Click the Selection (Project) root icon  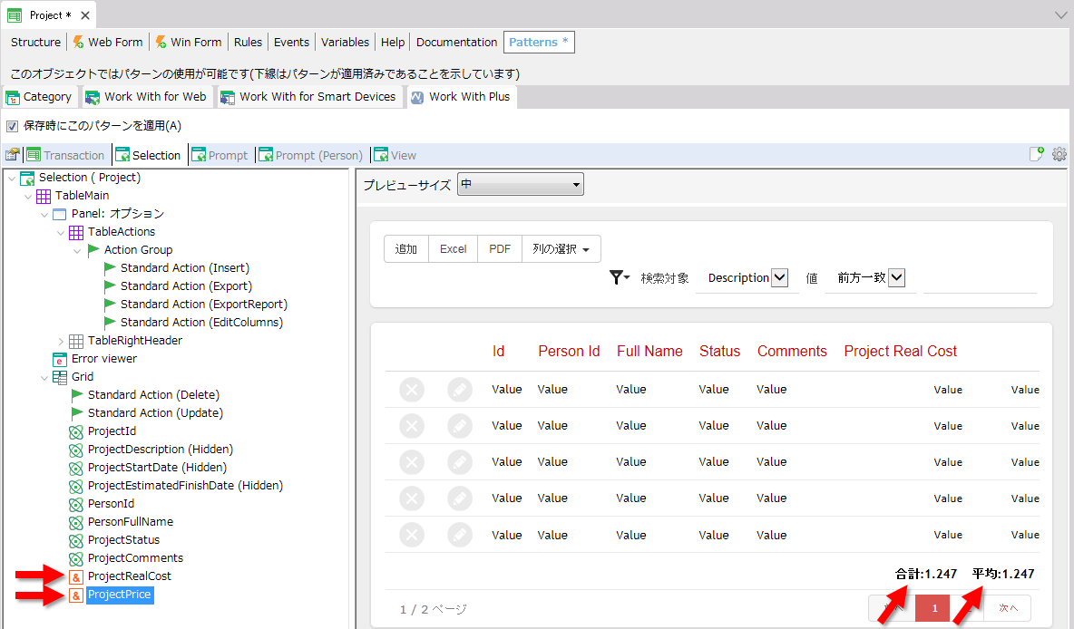click(x=26, y=178)
